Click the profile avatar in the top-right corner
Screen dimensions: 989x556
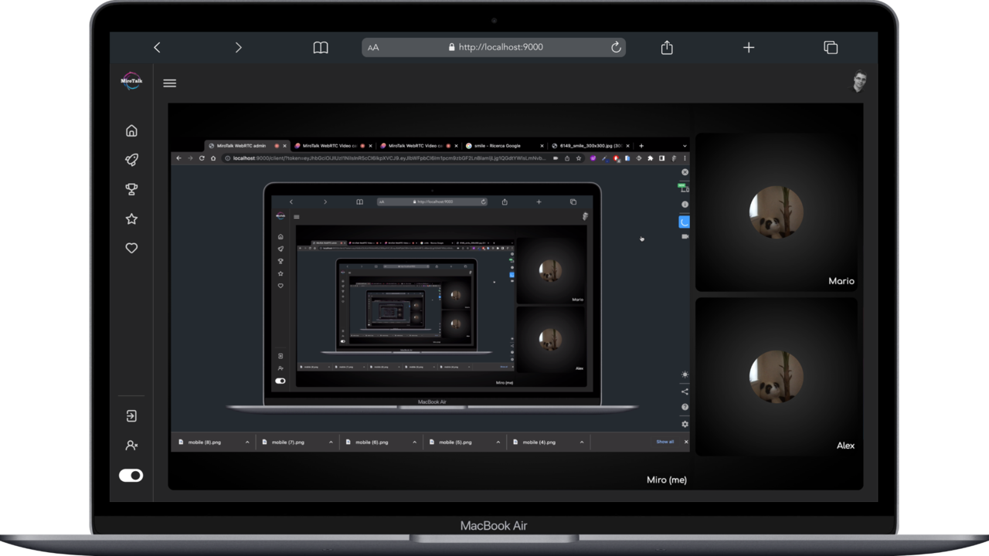[x=859, y=81]
